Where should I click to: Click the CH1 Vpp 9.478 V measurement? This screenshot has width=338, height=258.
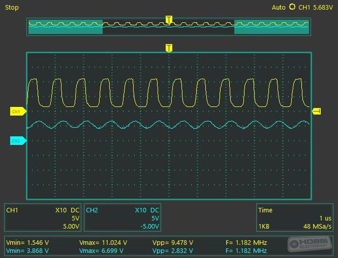(x=172, y=243)
